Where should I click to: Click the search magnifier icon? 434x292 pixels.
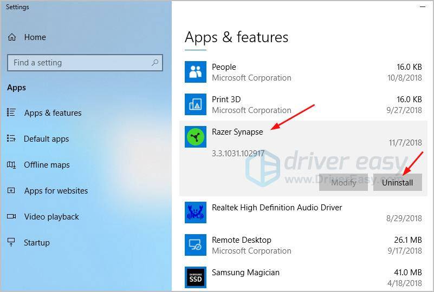coord(155,63)
